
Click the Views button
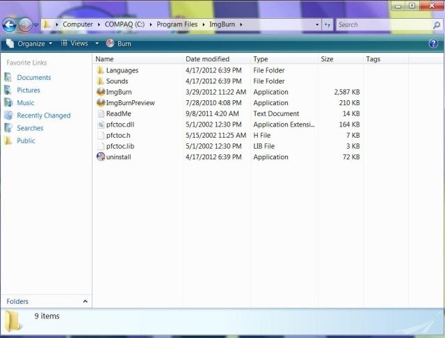tap(75, 43)
